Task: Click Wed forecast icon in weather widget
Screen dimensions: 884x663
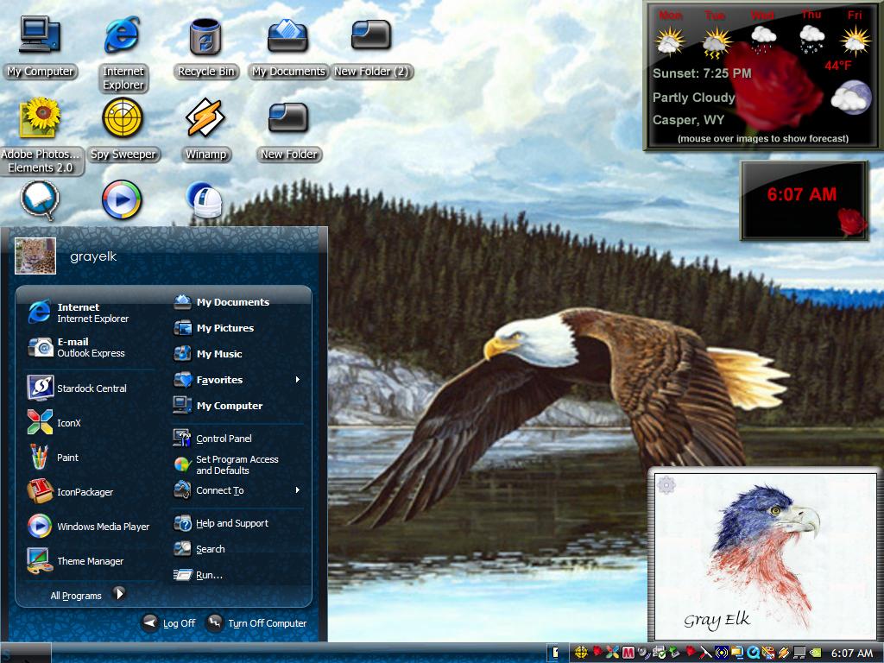Action: 763,38
